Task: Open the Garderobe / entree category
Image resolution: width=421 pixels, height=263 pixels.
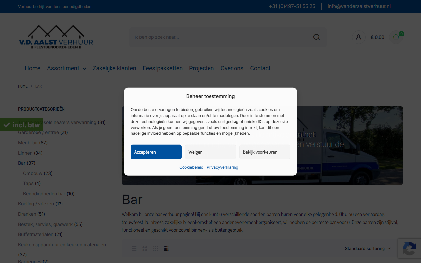Action: [x=38, y=132]
